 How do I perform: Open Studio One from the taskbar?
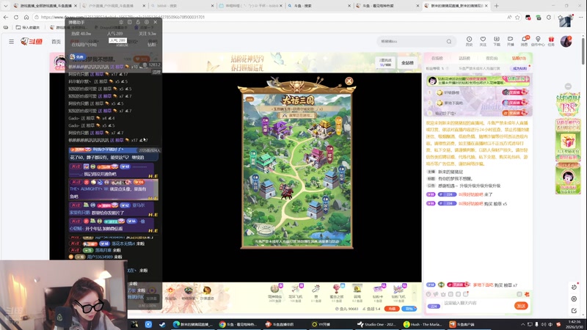click(x=376, y=324)
